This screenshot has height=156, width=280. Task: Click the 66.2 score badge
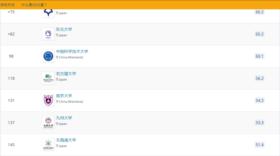pos(259,12)
